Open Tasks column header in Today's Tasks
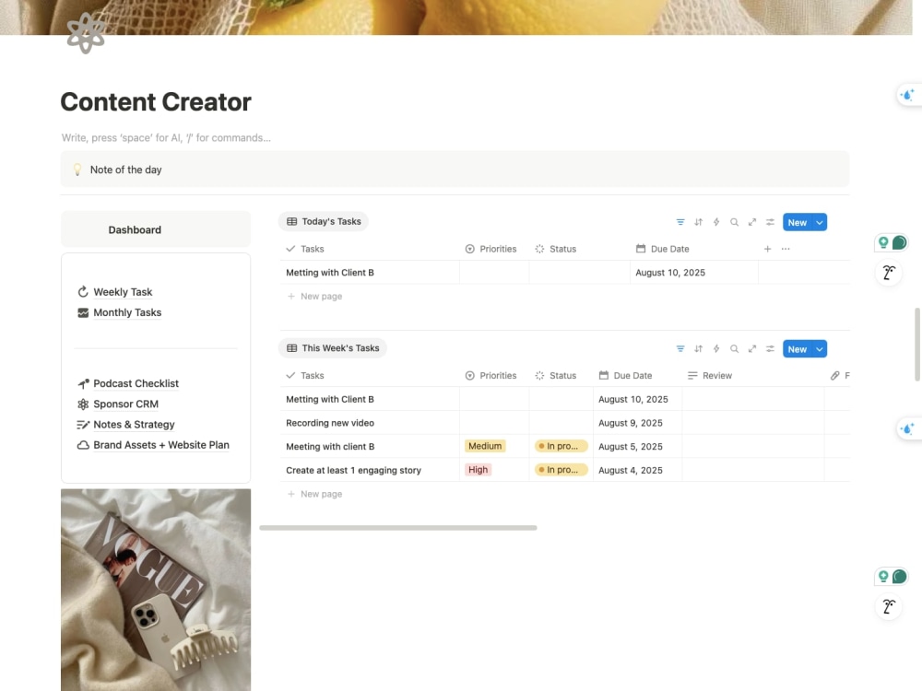Image resolution: width=922 pixels, height=691 pixels. (305, 249)
